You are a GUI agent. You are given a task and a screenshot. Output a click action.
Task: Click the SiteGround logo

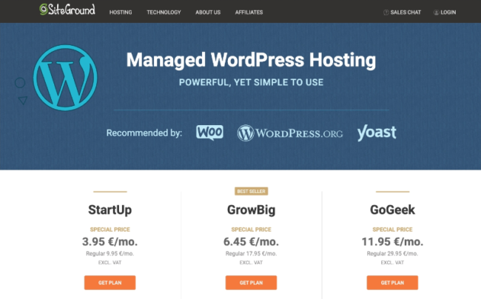coord(67,10)
